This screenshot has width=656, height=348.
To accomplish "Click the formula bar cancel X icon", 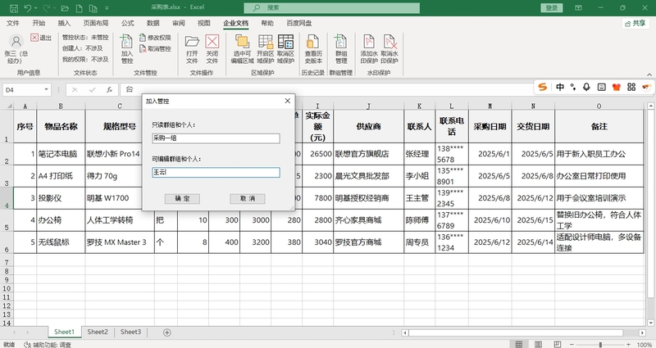I will pos(75,89).
